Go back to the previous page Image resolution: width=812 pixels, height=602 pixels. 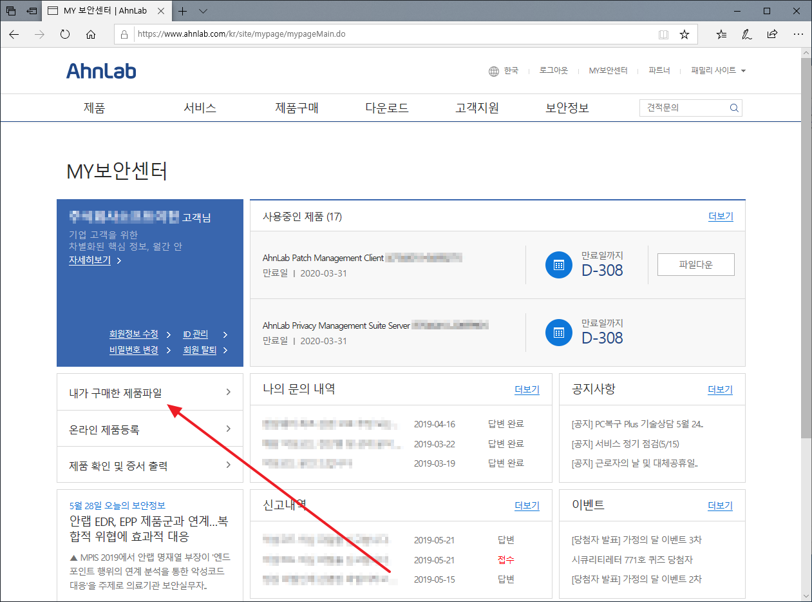[x=14, y=34]
